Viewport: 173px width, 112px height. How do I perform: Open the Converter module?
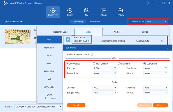point(53,12)
